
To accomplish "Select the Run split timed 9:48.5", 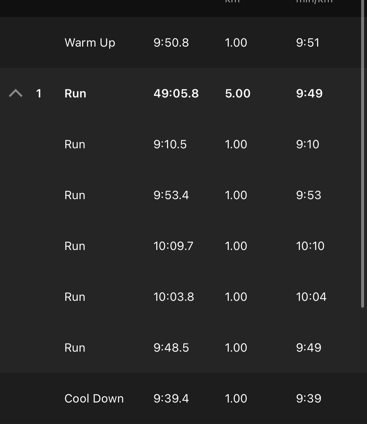I will coord(75,348).
